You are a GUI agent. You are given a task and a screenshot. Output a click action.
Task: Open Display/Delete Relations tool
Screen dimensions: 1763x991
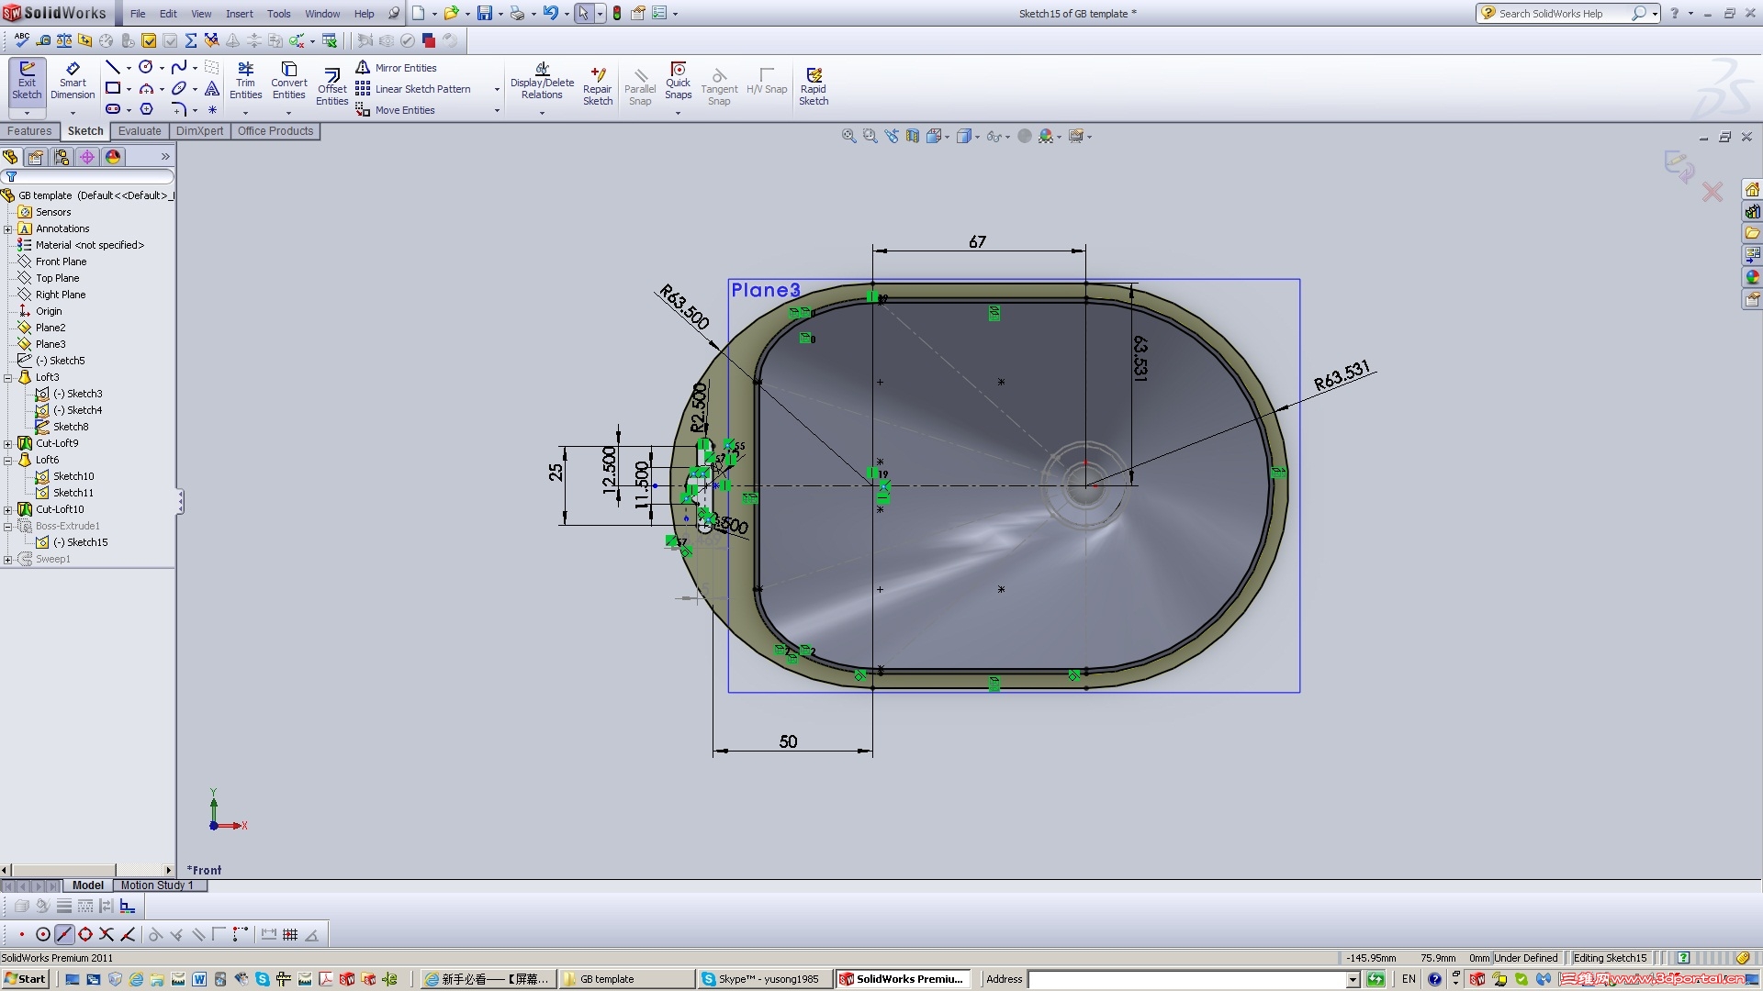[x=542, y=81]
